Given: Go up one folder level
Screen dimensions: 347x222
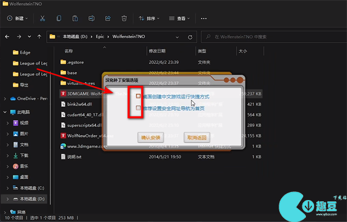Looking at the screenshot, I should pyautogui.click(x=39, y=37).
